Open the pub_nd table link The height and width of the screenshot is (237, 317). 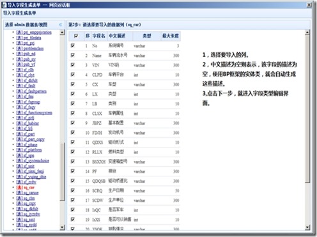coord(26,54)
